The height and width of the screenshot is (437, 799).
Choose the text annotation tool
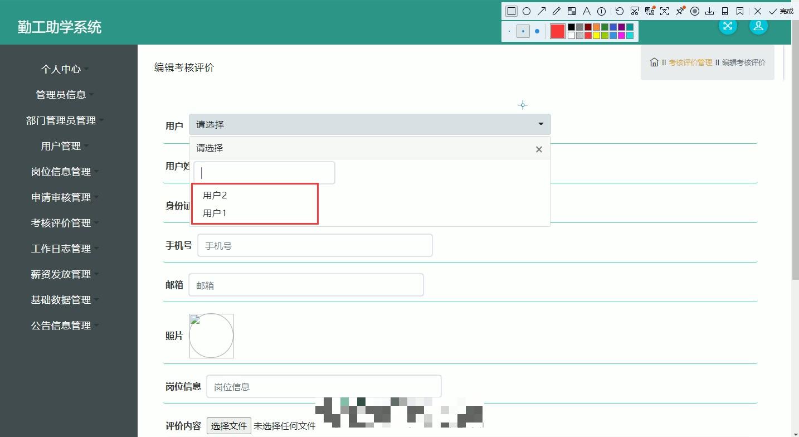tap(586, 11)
